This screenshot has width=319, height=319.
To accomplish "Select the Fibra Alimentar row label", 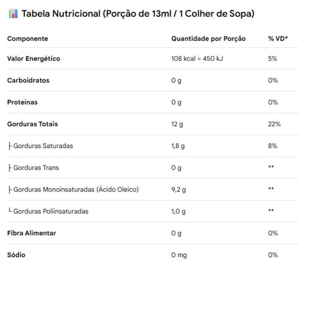I will [x=32, y=233].
